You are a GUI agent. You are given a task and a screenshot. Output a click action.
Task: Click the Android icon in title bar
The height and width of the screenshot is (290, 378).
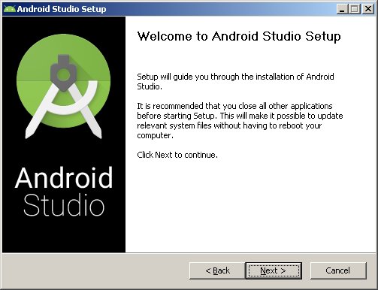pos(10,9)
